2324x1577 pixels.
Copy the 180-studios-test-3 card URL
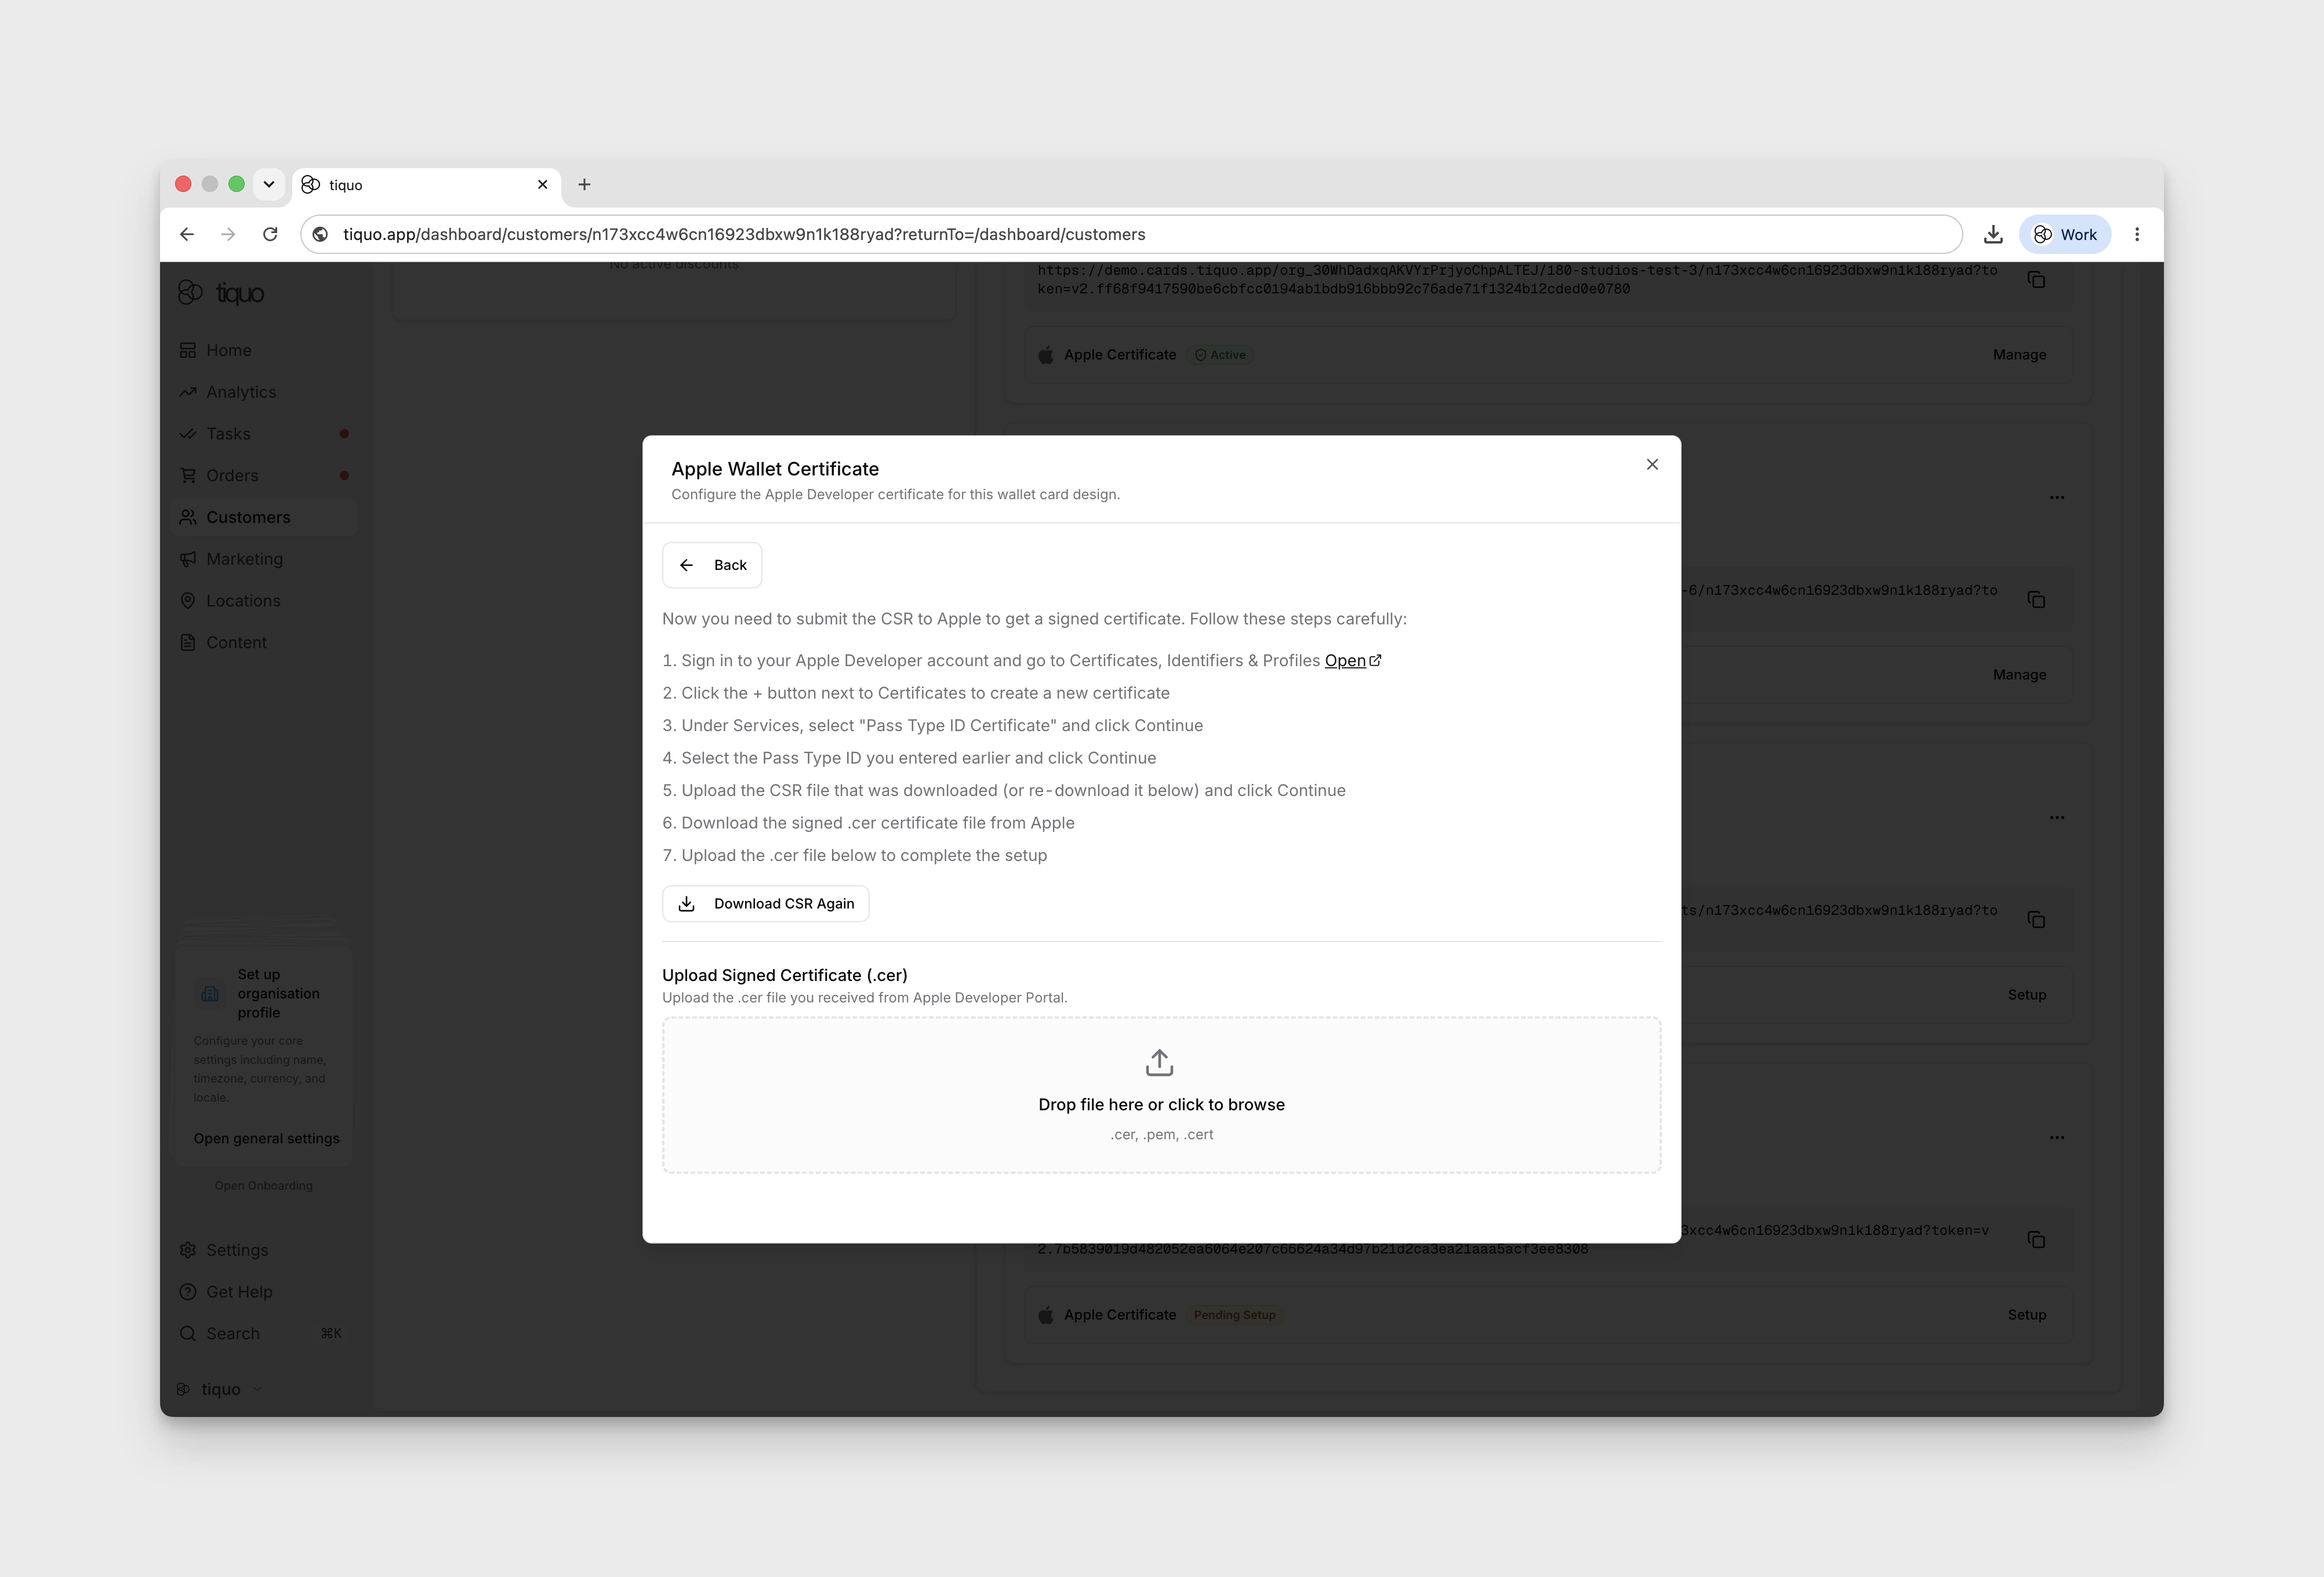click(2035, 280)
